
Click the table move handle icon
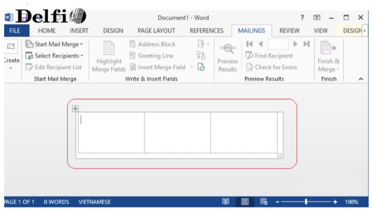(x=75, y=108)
